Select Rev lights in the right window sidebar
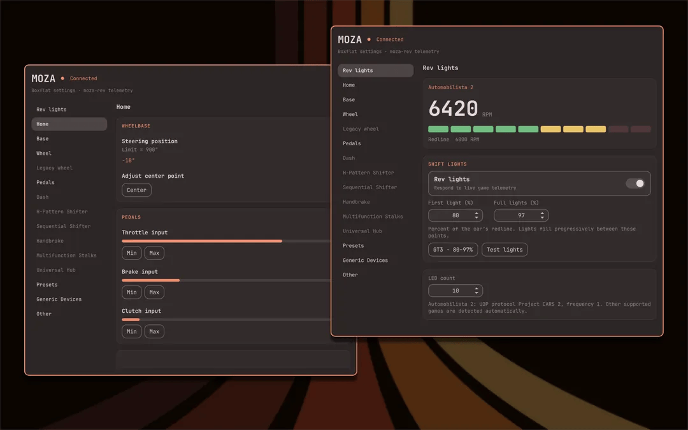Viewport: 688px width, 430px height. 376,70
